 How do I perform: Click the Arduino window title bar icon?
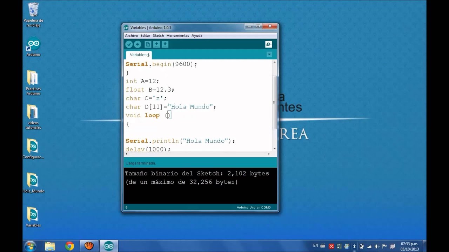[x=126, y=28]
